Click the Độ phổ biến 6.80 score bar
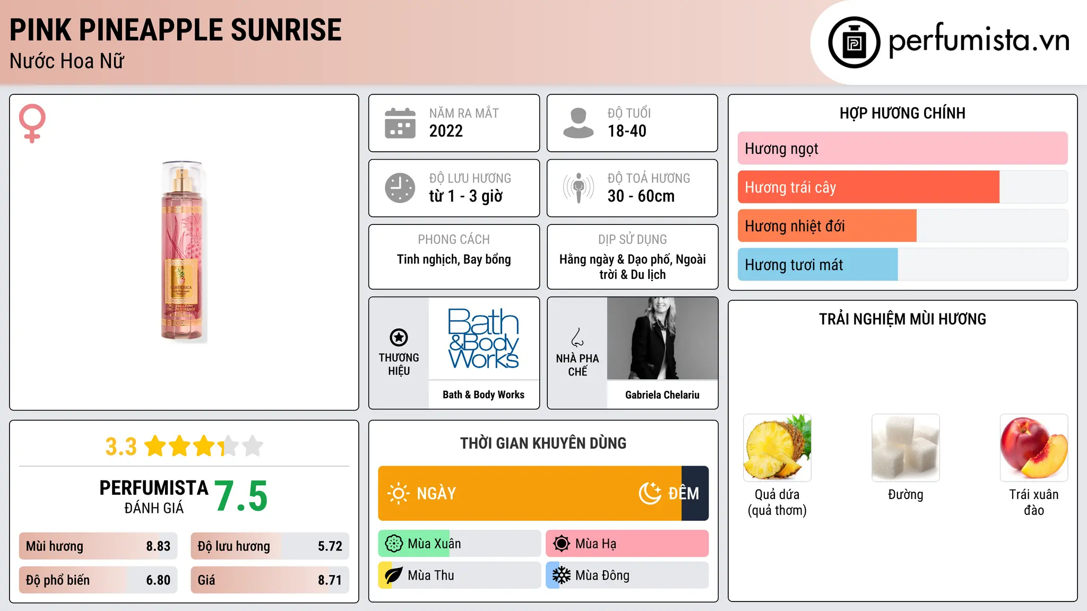1087x611 pixels. (98, 580)
